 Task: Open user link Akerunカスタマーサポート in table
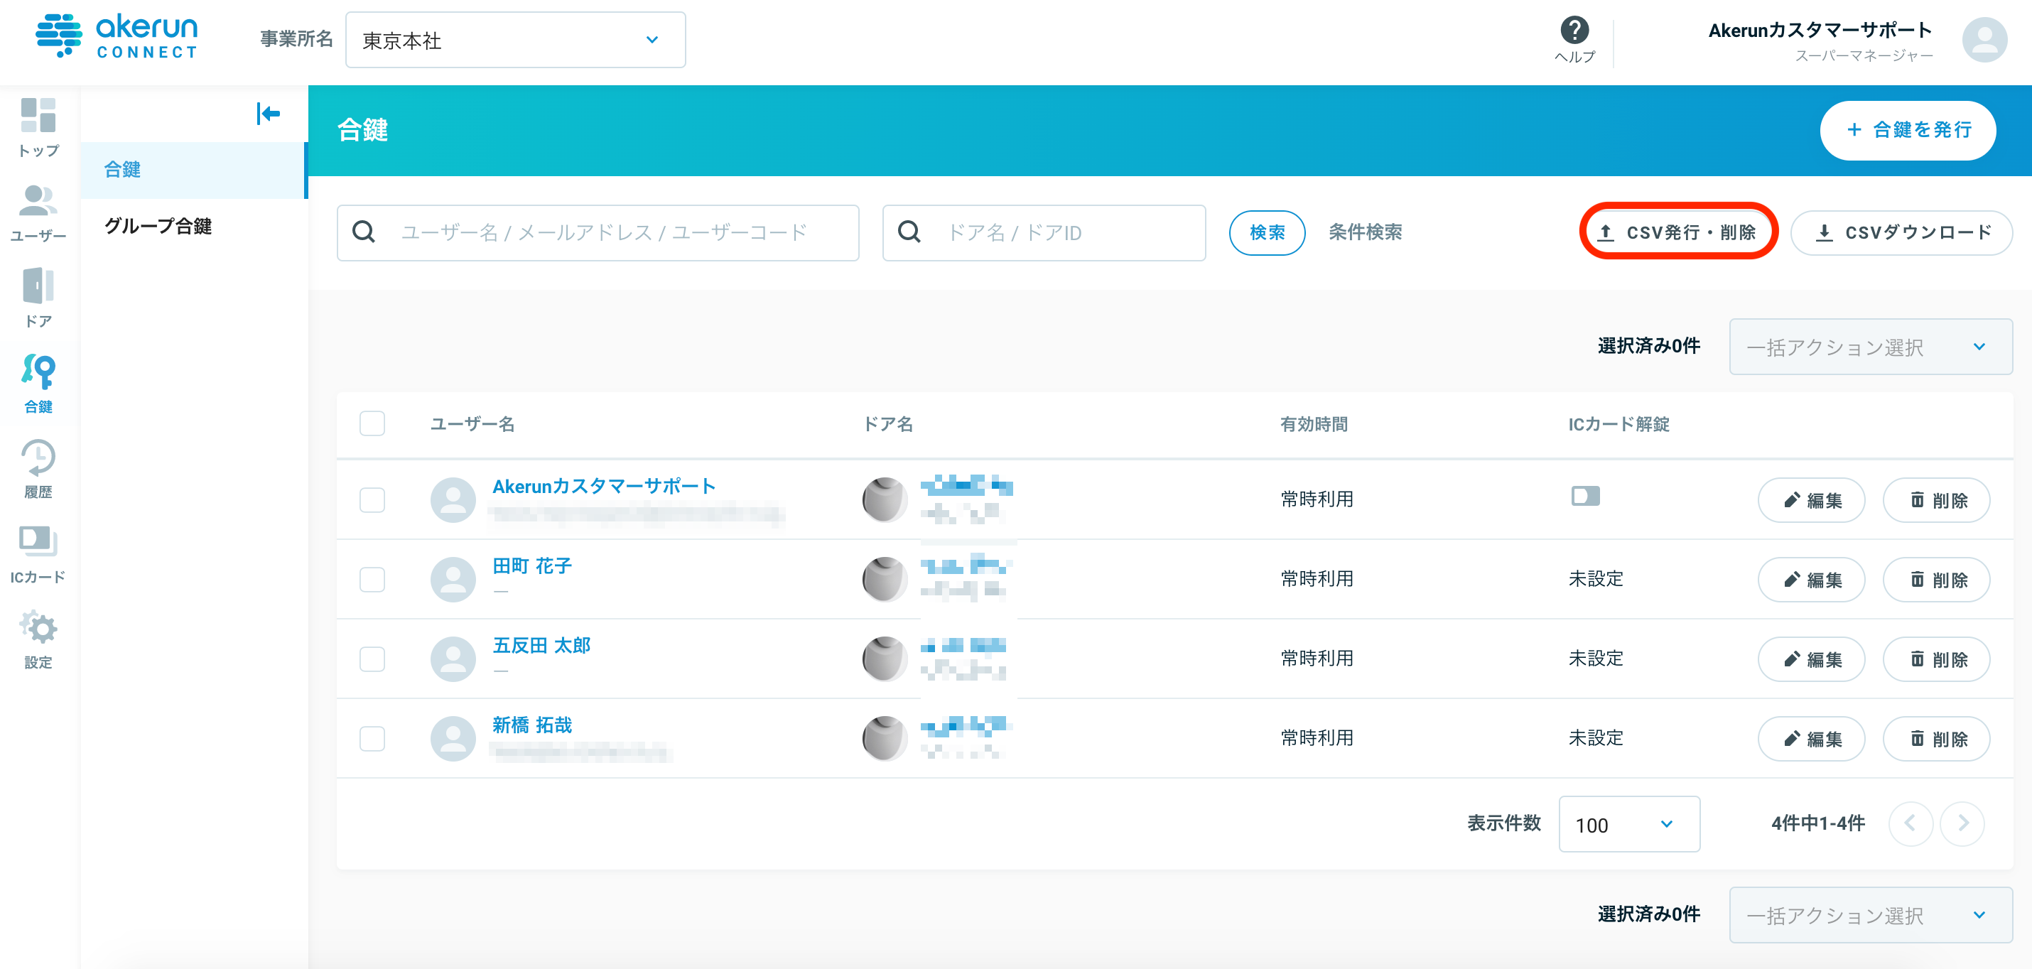pyautogui.click(x=603, y=487)
